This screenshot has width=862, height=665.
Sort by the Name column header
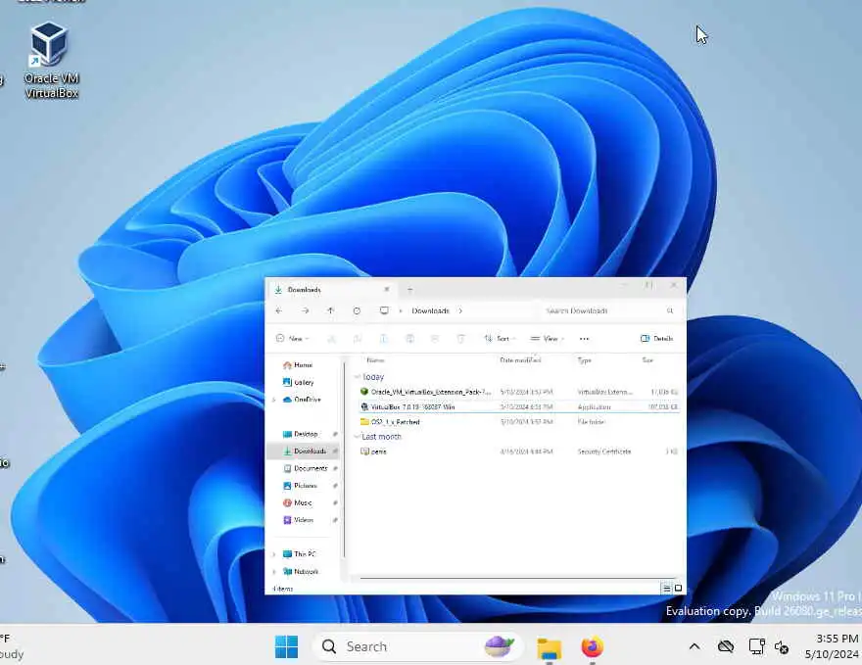pyautogui.click(x=375, y=360)
